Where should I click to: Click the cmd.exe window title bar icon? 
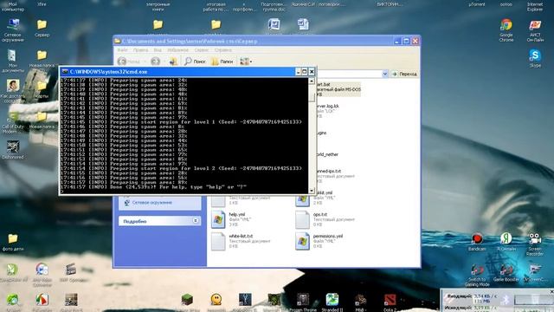[65, 72]
